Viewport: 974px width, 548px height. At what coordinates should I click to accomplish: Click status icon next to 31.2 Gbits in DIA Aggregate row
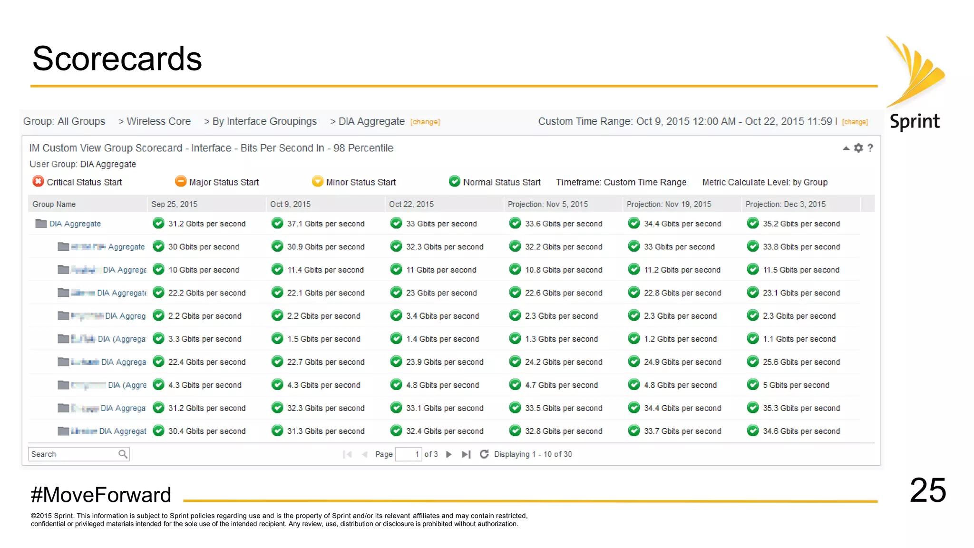pyautogui.click(x=158, y=223)
